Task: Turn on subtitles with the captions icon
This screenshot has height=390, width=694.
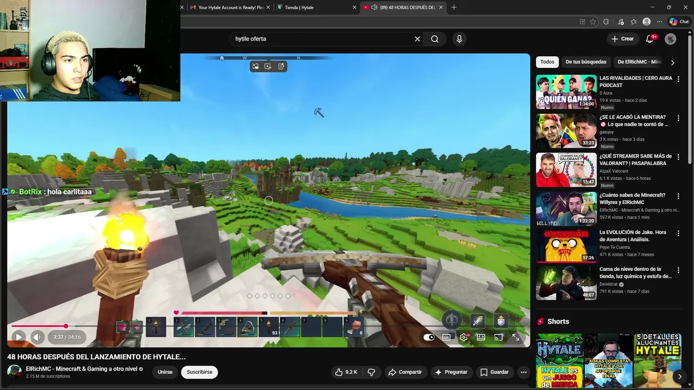Action: click(446, 337)
